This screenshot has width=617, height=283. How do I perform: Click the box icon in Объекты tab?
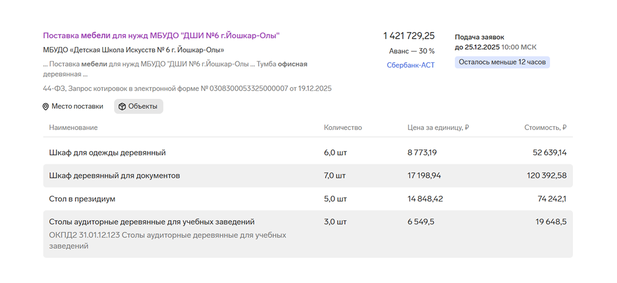point(122,107)
